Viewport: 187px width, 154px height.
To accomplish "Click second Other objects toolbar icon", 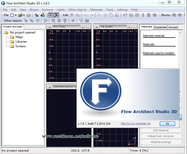I will [32, 21].
